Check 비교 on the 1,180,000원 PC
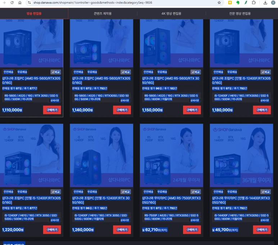 265,72
